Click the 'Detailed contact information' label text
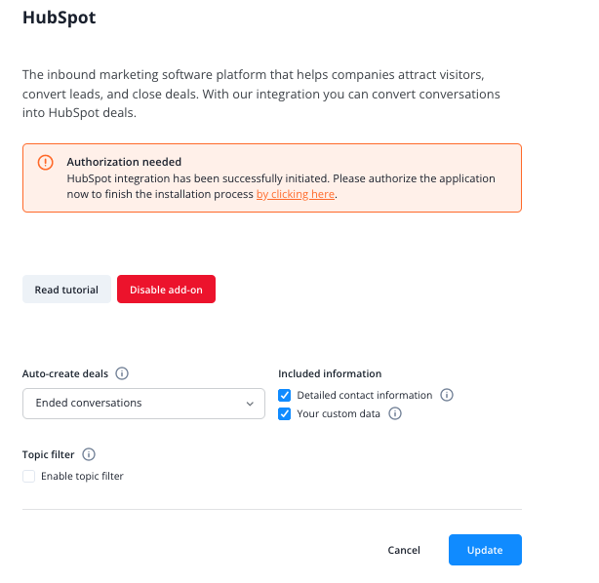Image resolution: width=599 pixels, height=583 pixels. tap(365, 395)
